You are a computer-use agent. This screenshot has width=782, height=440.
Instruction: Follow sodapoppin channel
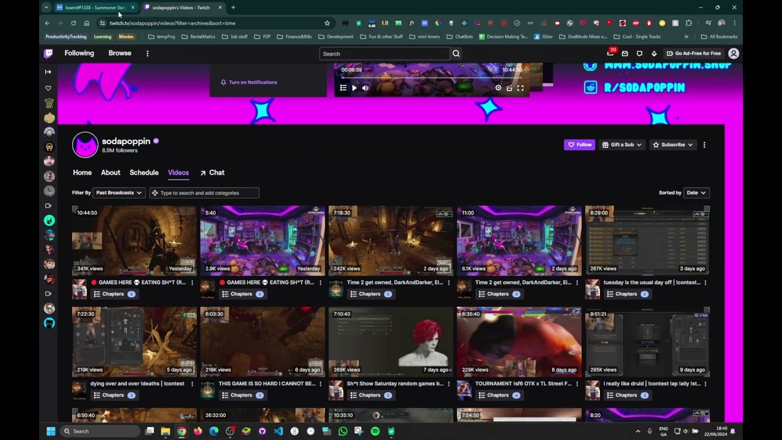pos(579,145)
